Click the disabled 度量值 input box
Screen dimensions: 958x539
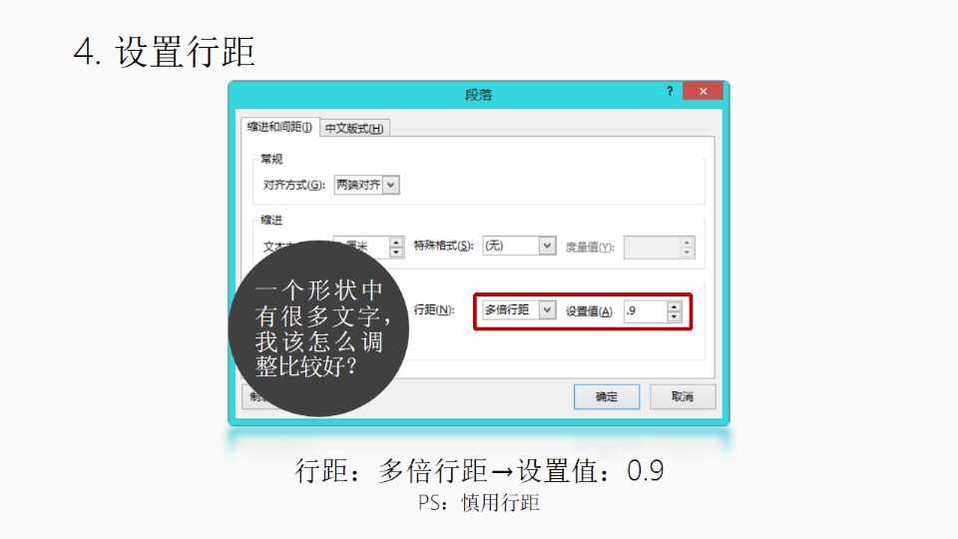coord(652,247)
